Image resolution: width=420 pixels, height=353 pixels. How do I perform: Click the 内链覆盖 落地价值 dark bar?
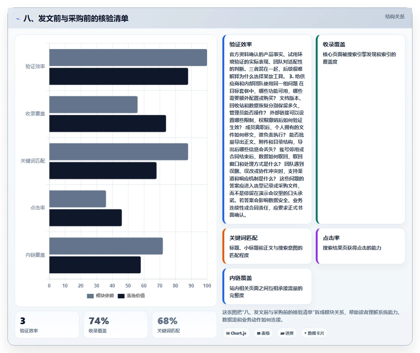tap(95, 265)
